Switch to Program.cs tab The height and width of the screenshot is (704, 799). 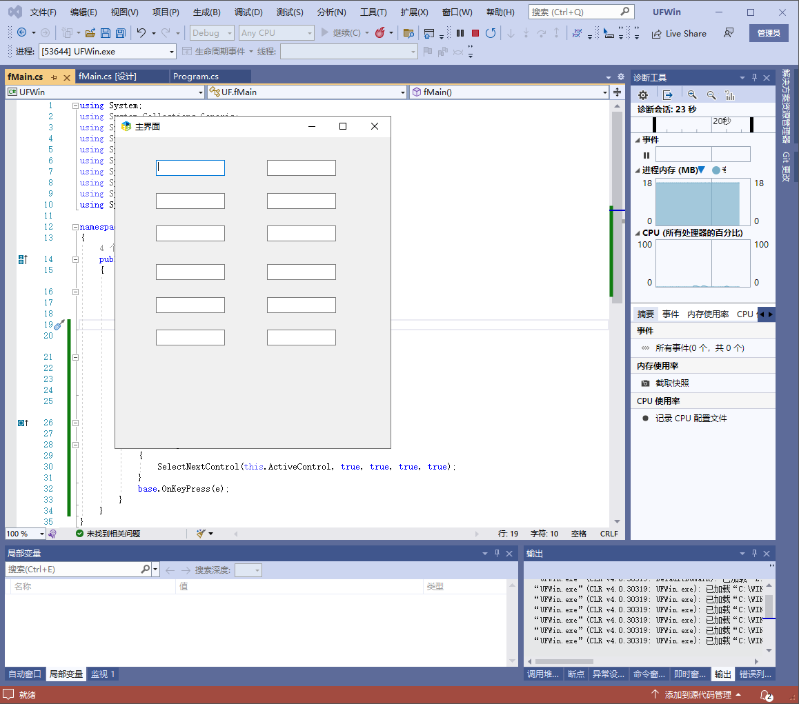pos(196,77)
